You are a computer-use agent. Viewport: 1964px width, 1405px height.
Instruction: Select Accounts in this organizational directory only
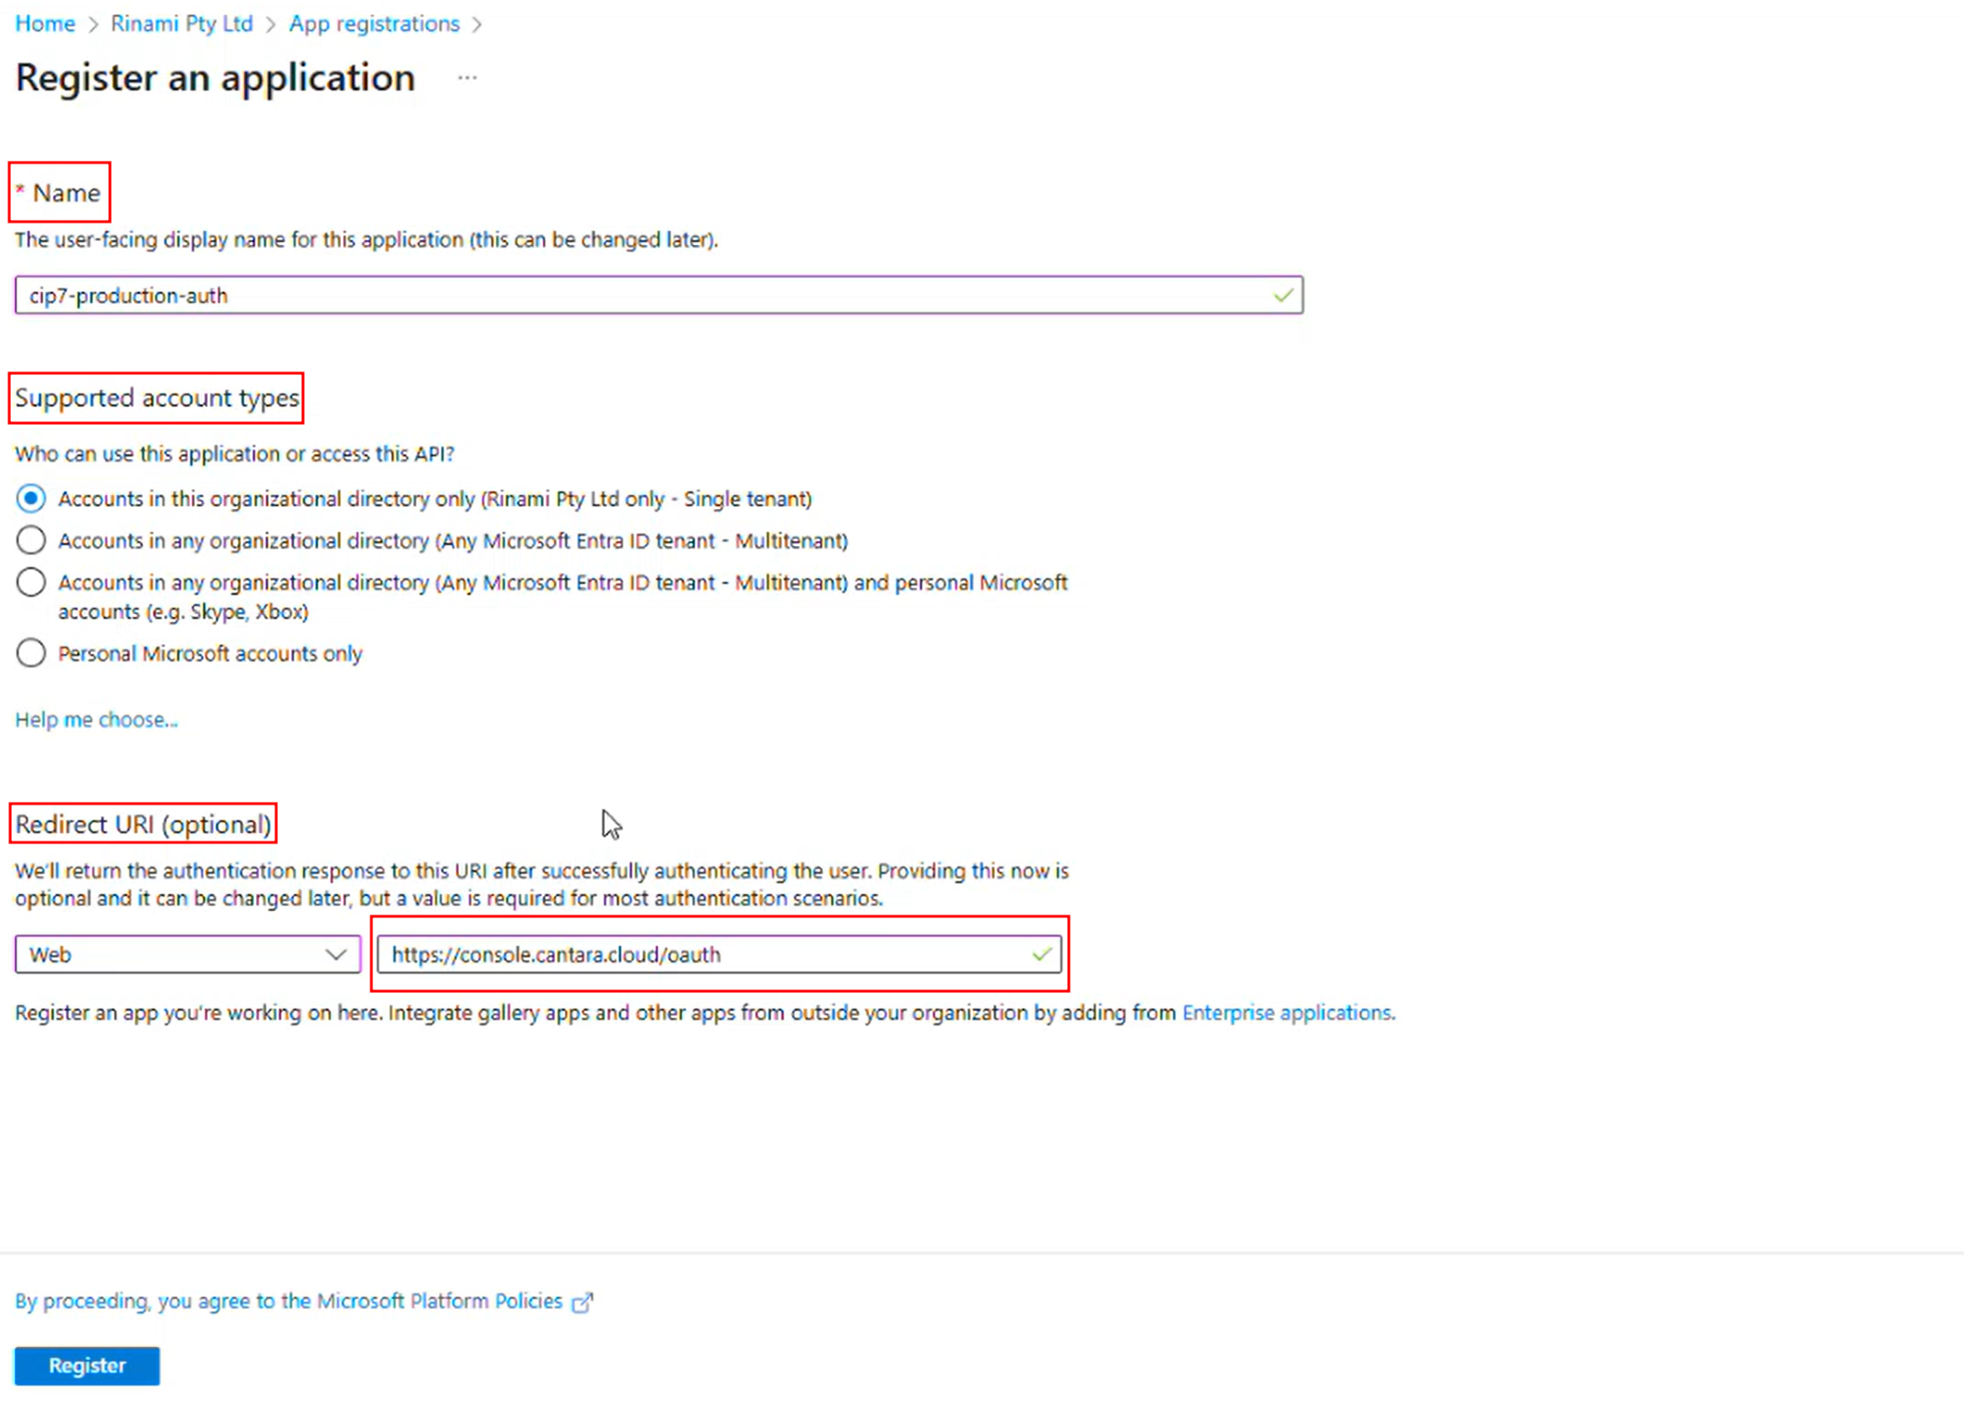pyautogui.click(x=30, y=499)
